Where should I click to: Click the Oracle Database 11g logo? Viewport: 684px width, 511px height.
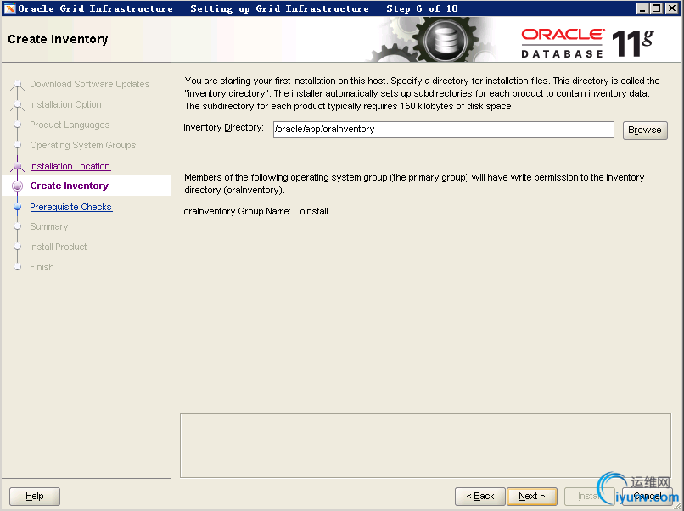[x=587, y=42]
